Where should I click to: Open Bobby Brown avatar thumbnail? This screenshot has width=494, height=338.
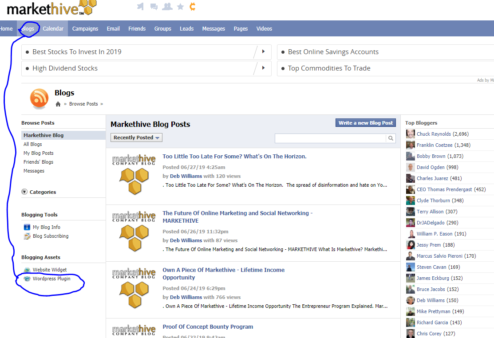tap(411, 156)
